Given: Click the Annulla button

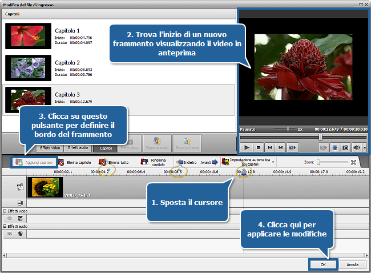Looking at the screenshot, I should [x=352, y=264].
